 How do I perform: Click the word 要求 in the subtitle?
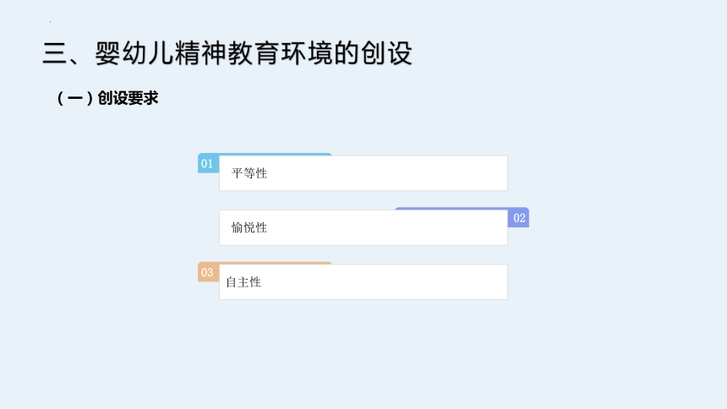click(143, 98)
